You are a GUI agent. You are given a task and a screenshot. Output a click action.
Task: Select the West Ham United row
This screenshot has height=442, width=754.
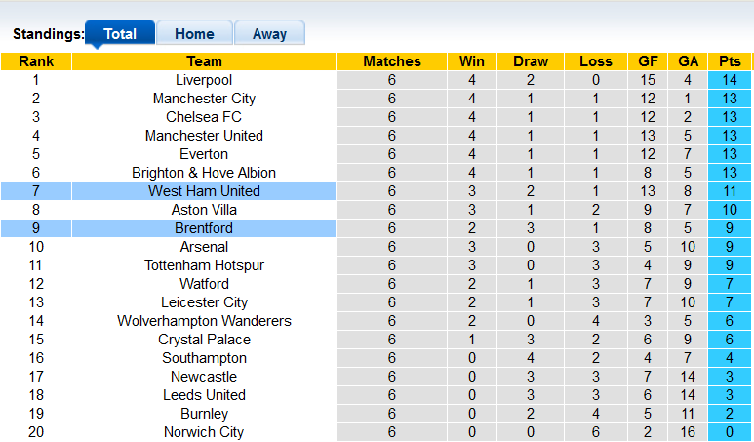pos(204,191)
